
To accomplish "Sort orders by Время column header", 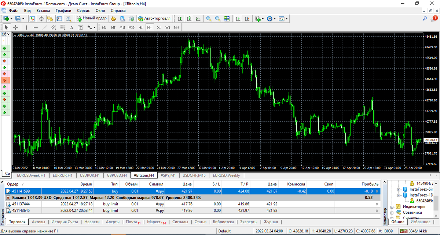I will [86, 184].
